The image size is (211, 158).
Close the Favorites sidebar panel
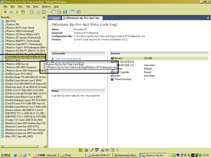point(44,17)
